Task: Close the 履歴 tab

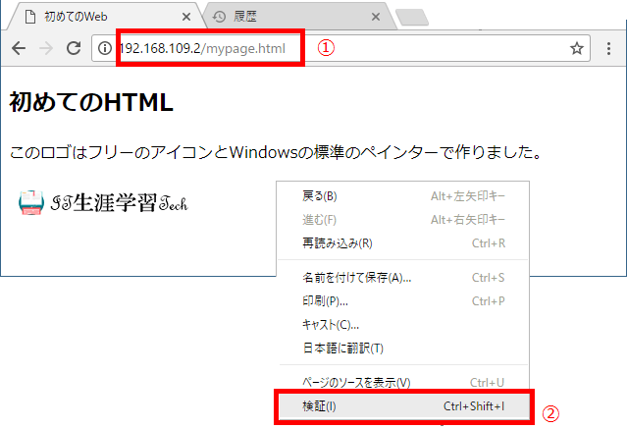Action: (x=376, y=17)
